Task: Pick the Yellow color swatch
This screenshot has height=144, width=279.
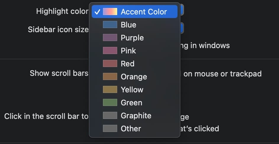Action: pos(110,90)
